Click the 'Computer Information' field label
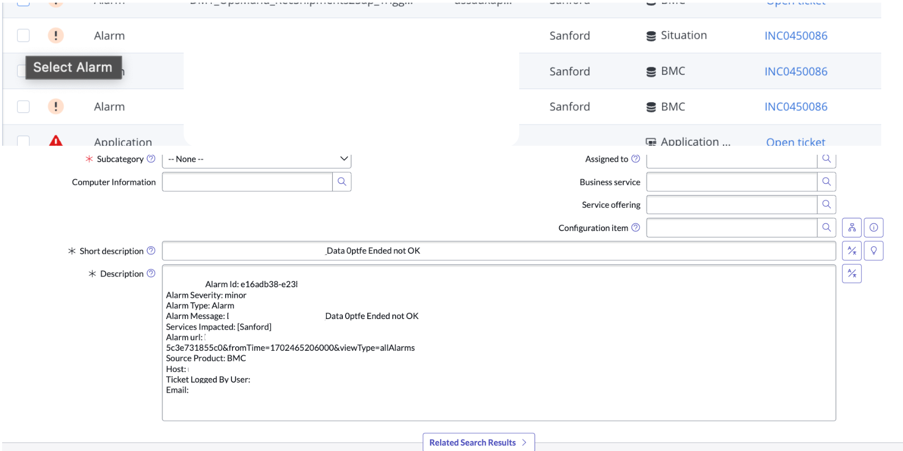This screenshot has width=903, height=451. pyautogui.click(x=114, y=182)
